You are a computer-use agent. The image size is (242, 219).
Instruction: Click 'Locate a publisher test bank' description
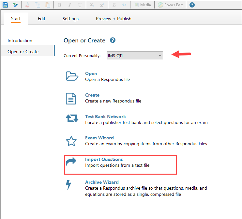(x=146, y=122)
